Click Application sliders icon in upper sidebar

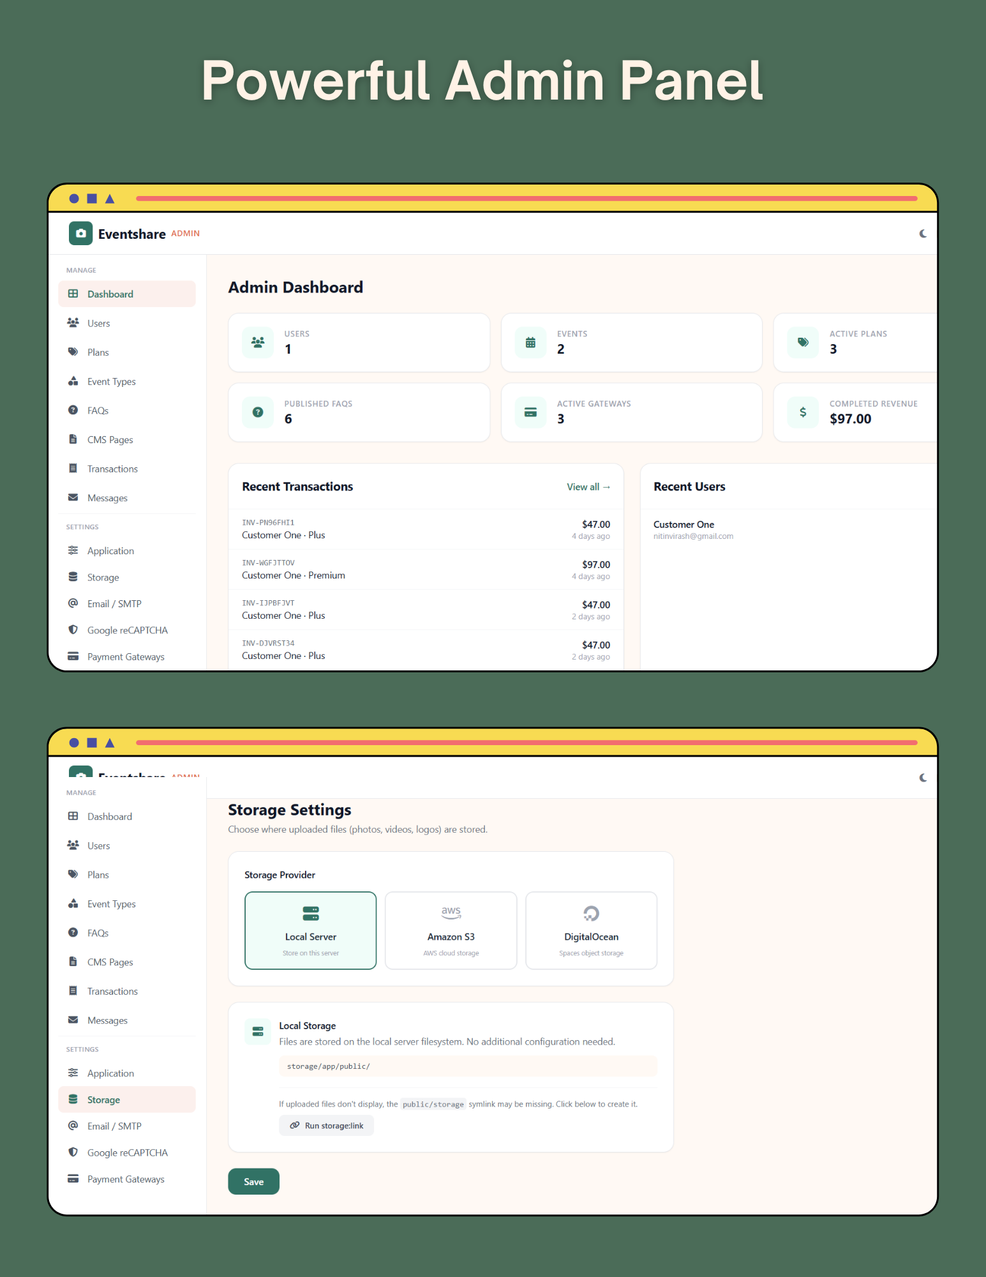73,550
